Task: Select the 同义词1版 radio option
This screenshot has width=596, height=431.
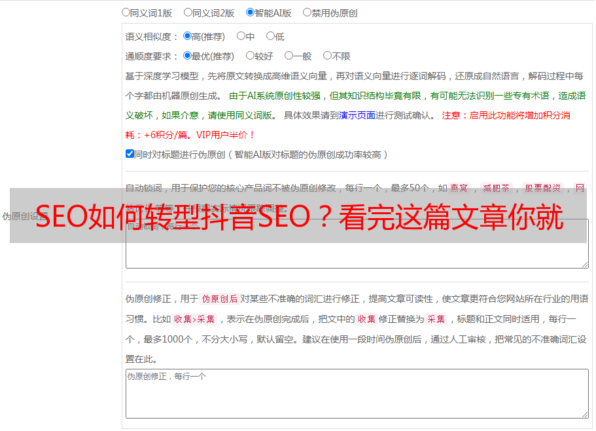Action: (126, 12)
